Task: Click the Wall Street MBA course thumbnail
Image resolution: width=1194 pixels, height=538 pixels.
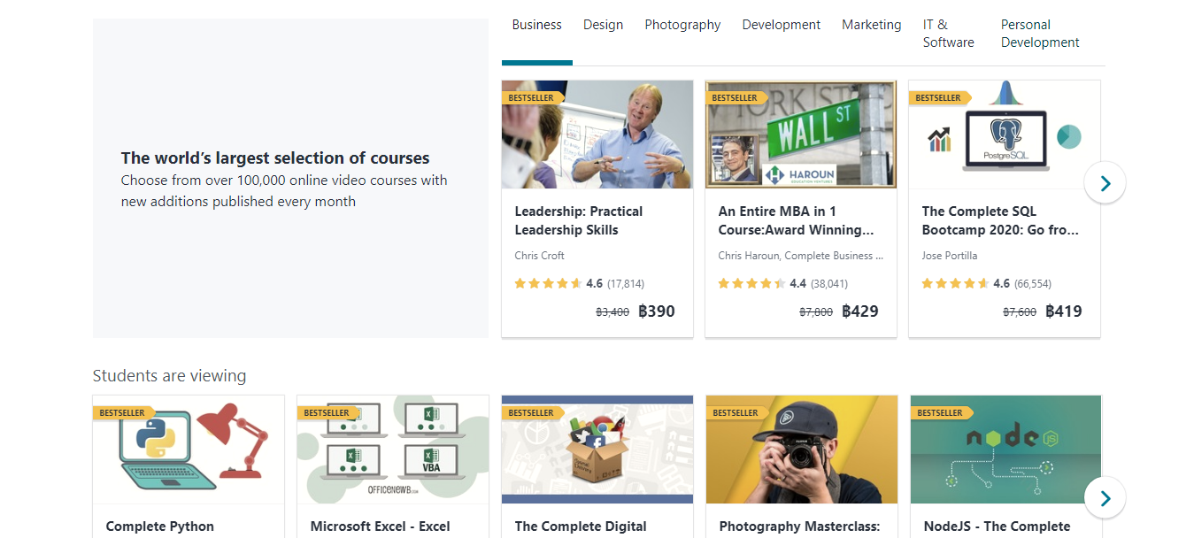Action: (x=801, y=134)
